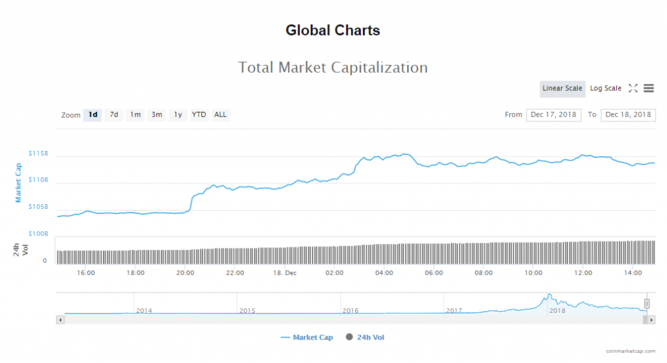667x363 pixels.
Task: Choose the 1y zoom option
Action: coord(177,115)
